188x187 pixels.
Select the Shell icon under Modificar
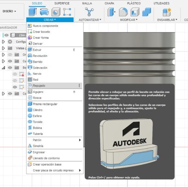[x=135, y=12]
